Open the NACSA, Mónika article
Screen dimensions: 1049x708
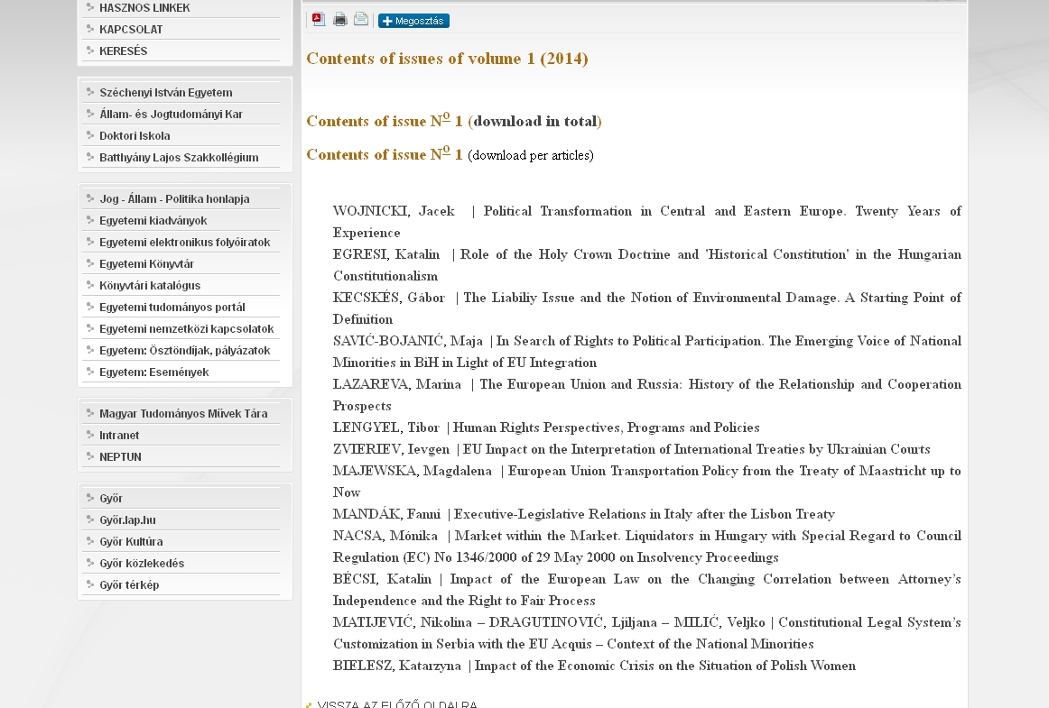pyautogui.click(x=647, y=547)
